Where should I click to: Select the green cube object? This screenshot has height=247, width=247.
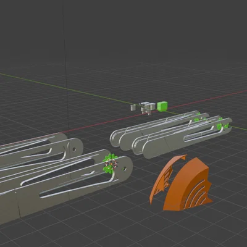click(162, 106)
